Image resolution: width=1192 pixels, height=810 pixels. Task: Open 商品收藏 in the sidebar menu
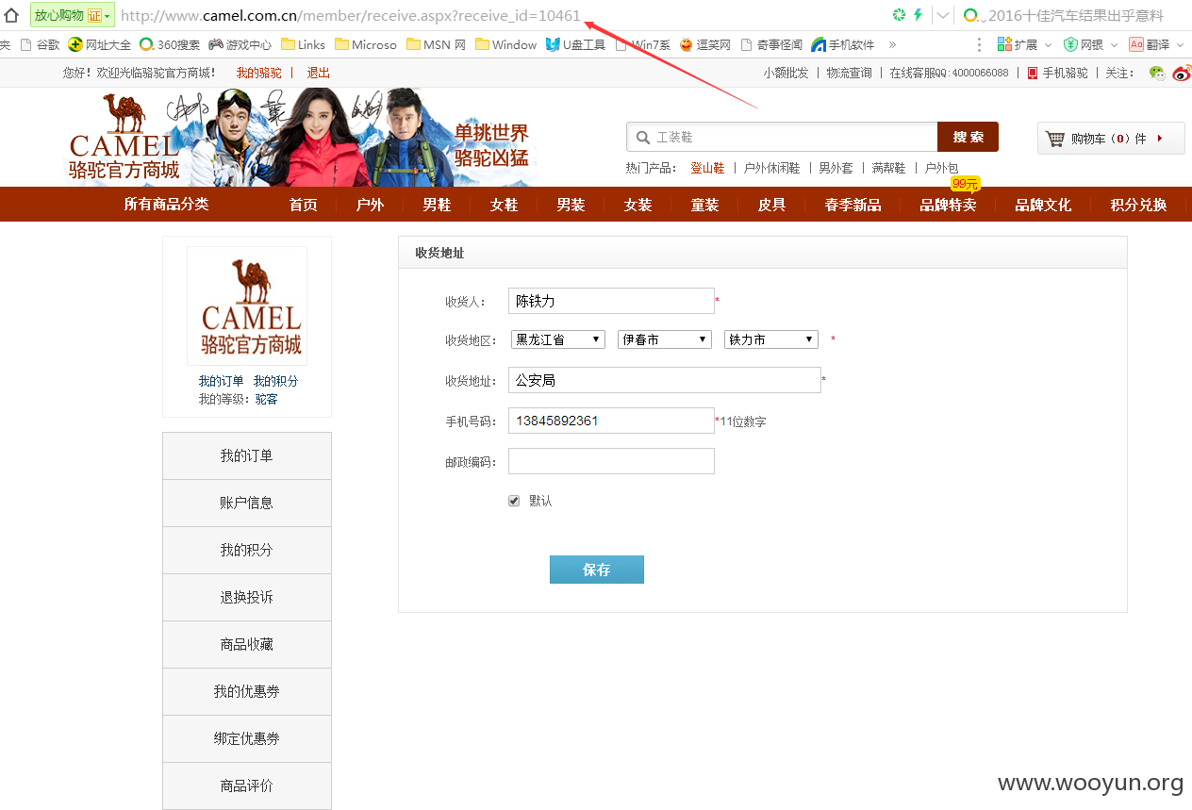point(247,644)
